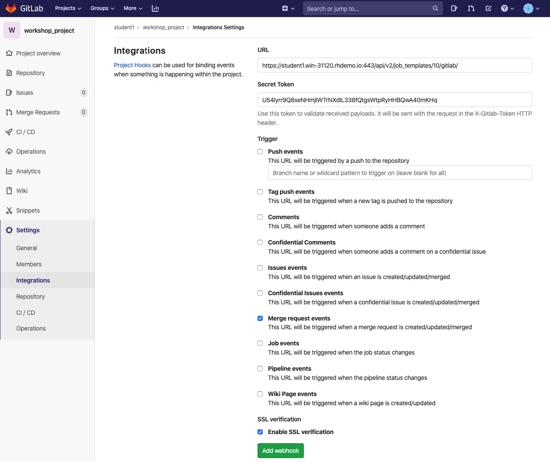This screenshot has width=550, height=462.
Task: Click the branch name pattern input
Action: coord(400,173)
